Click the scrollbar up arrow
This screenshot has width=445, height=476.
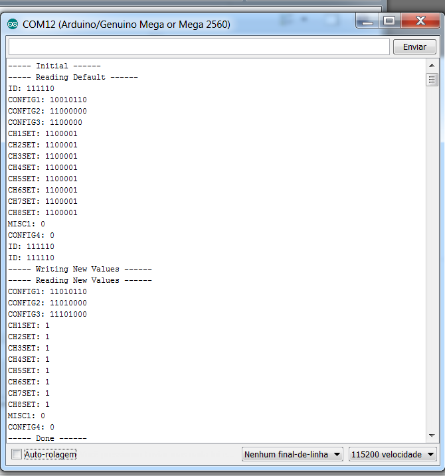coord(432,66)
